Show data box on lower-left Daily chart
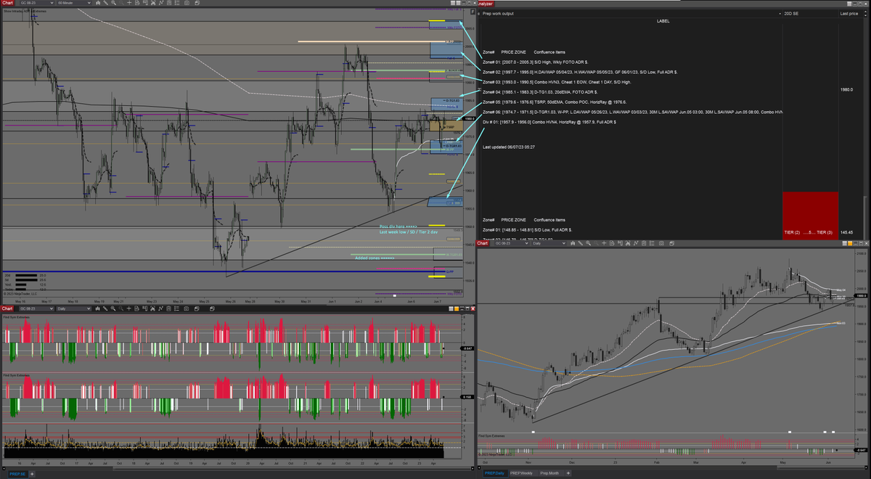Image resolution: width=871 pixels, height=479 pixels. click(137, 308)
